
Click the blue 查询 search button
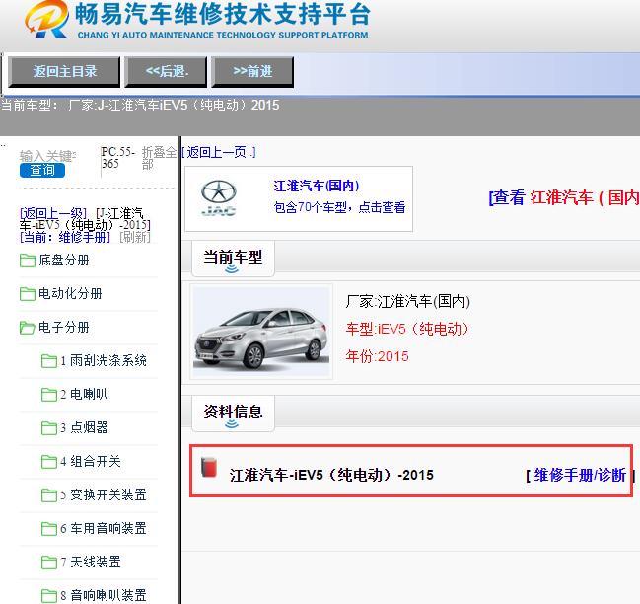(x=42, y=170)
